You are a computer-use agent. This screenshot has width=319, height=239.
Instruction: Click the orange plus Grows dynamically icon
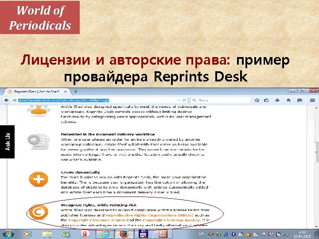pos(39,179)
